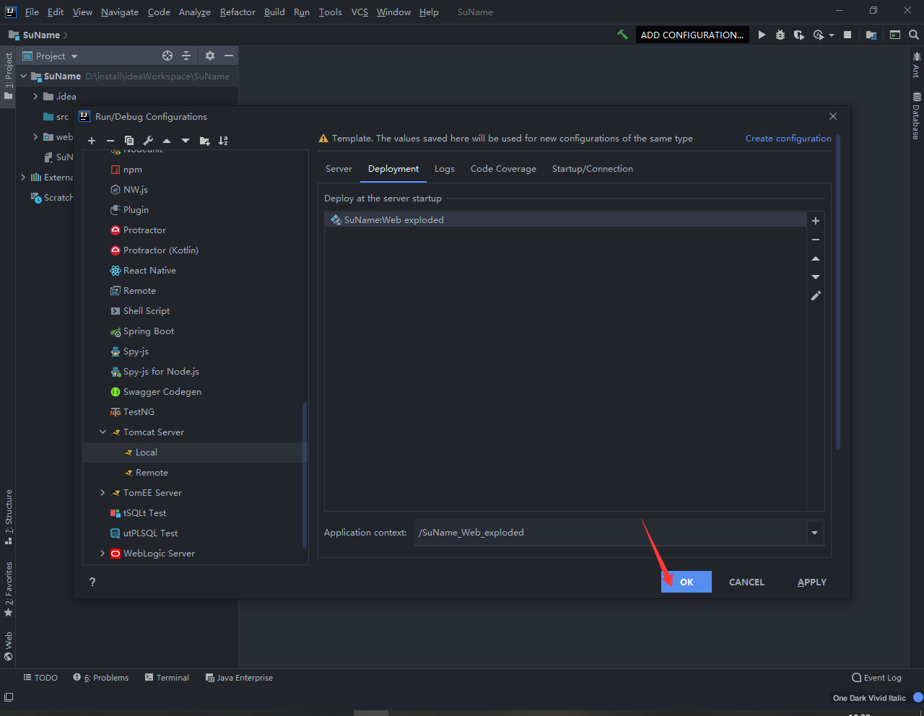Remove selected artifact minus button
Screen dimensions: 924x716
pyautogui.click(x=816, y=240)
